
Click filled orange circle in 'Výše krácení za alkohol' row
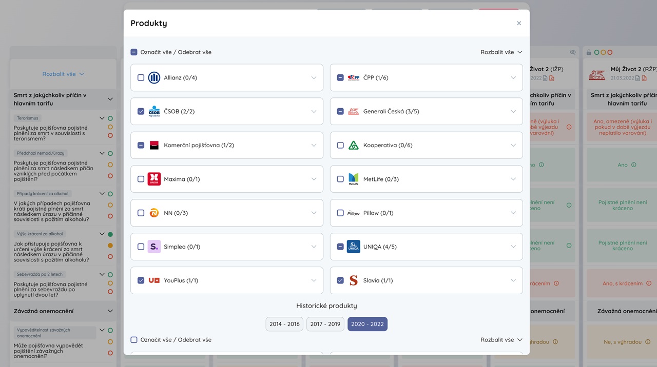pos(110,246)
